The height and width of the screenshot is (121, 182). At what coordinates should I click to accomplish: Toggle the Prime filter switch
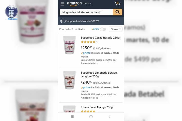click(103, 29)
